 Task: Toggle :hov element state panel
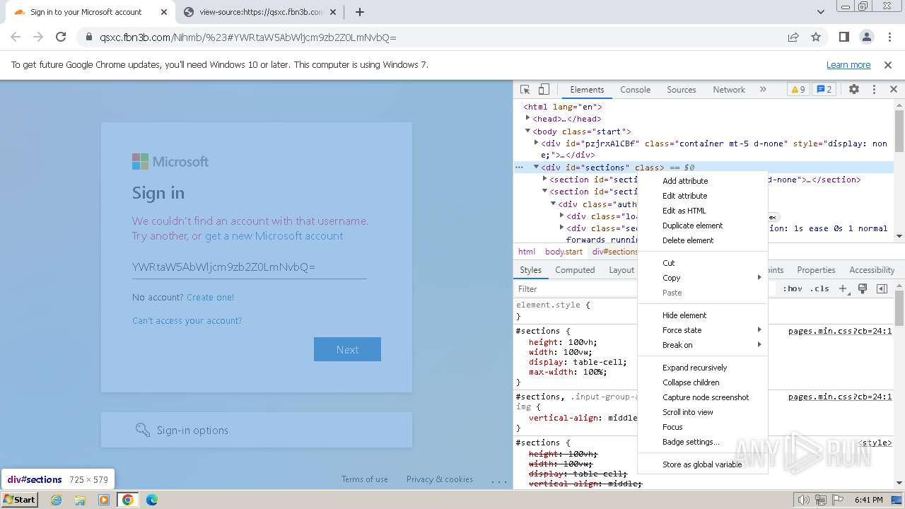pyautogui.click(x=792, y=288)
